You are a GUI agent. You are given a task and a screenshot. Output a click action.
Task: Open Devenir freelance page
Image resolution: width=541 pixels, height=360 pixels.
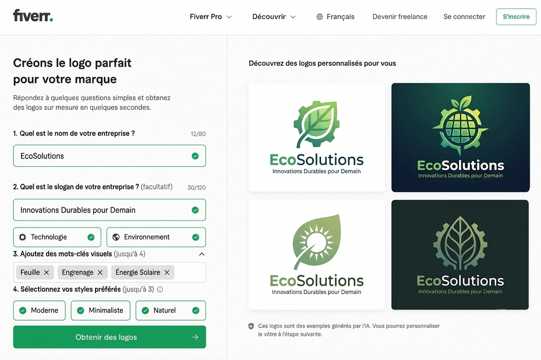[x=400, y=17]
